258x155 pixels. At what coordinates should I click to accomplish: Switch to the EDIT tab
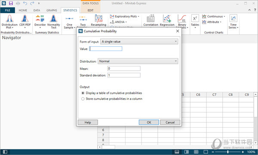coord(90,10)
